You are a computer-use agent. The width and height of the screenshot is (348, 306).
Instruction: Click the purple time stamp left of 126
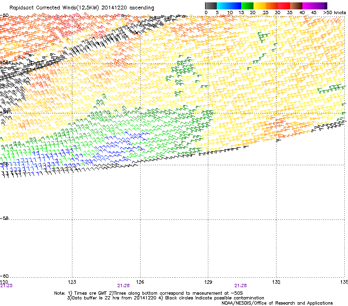(123, 286)
